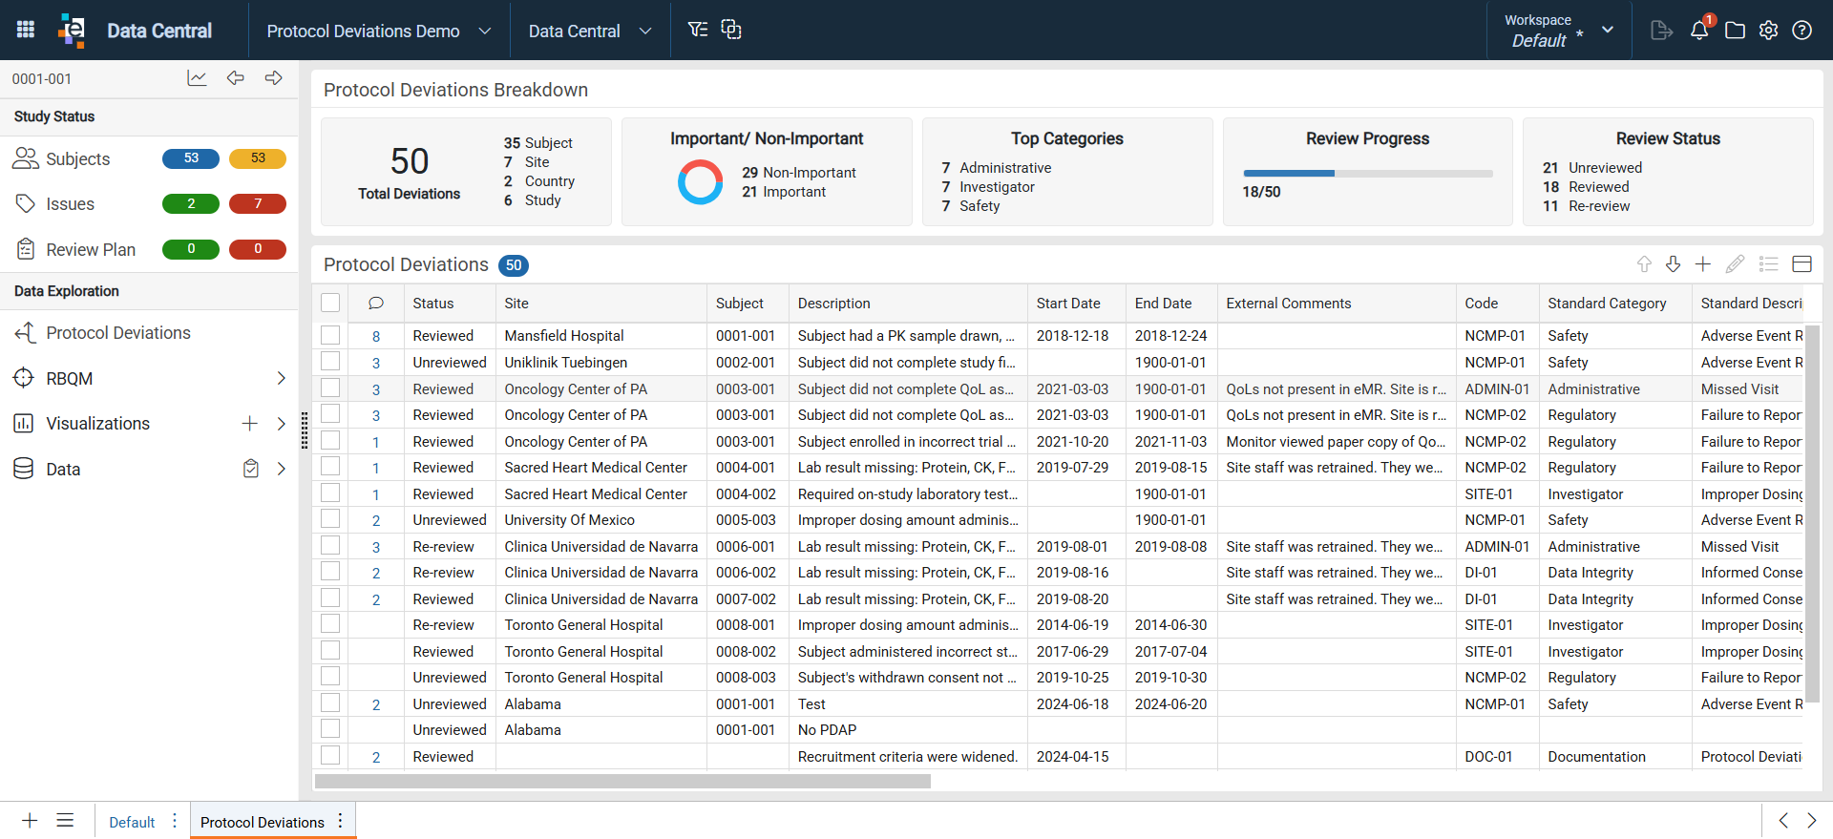Viewport: 1833px width, 839px height.
Task: Toggle the panel layout icon in table toolbar
Action: click(x=1801, y=264)
